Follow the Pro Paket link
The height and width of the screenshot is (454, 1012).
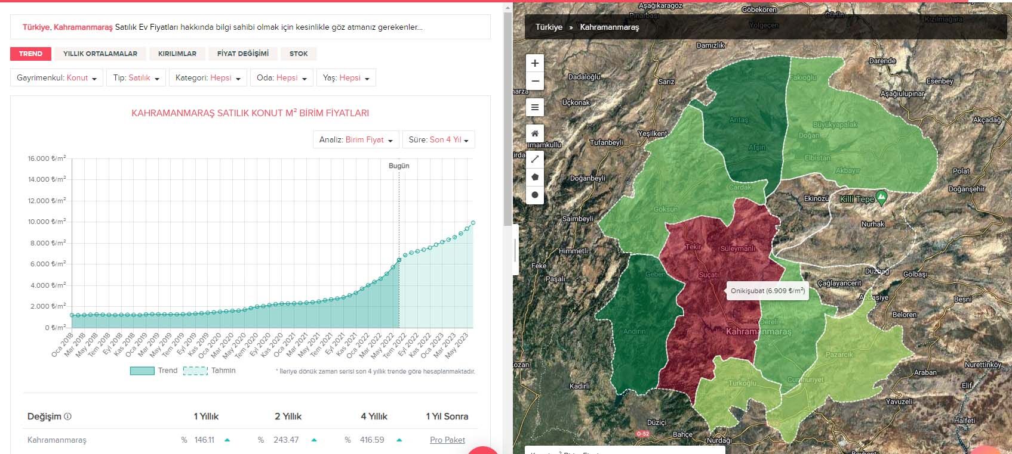coord(447,440)
